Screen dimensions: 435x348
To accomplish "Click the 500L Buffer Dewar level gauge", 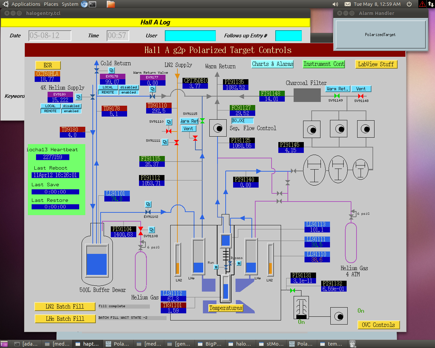I will tap(97, 260).
